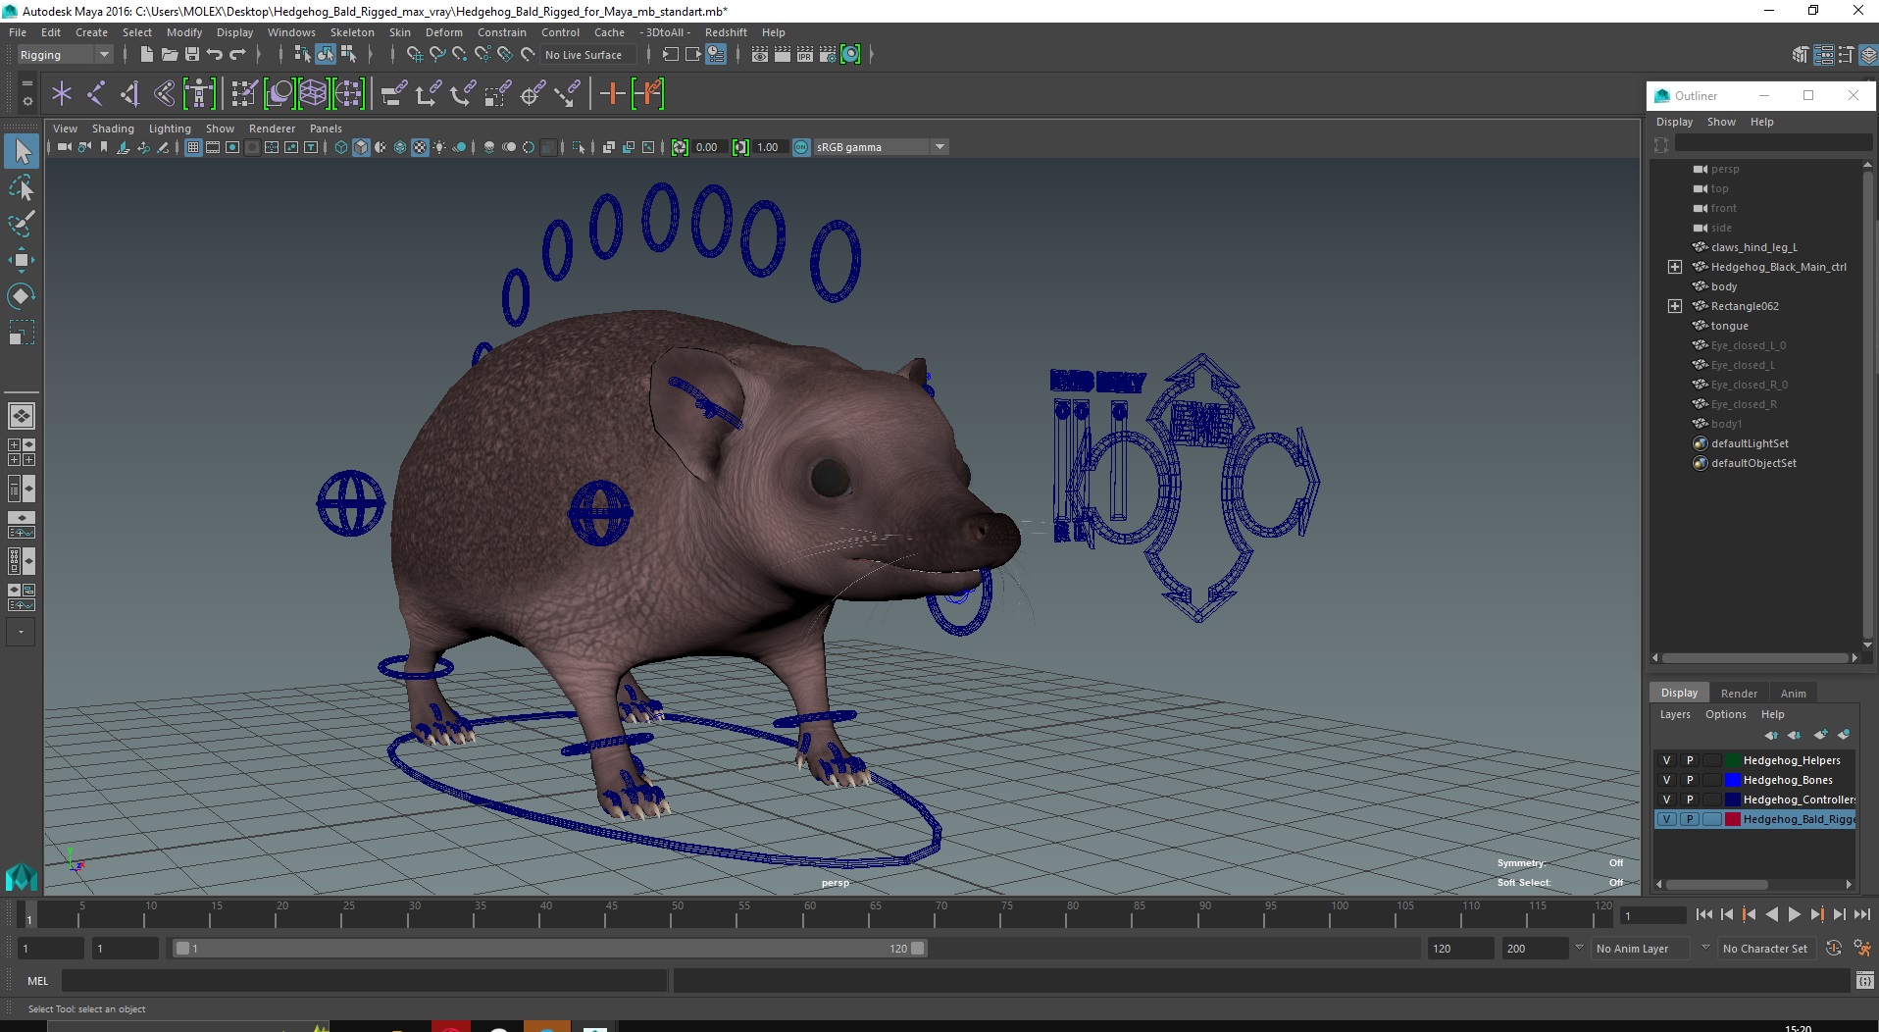This screenshot has height=1032, width=1879.
Task: Select the Rotate tool in the toolbox
Action: coord(21,295)
